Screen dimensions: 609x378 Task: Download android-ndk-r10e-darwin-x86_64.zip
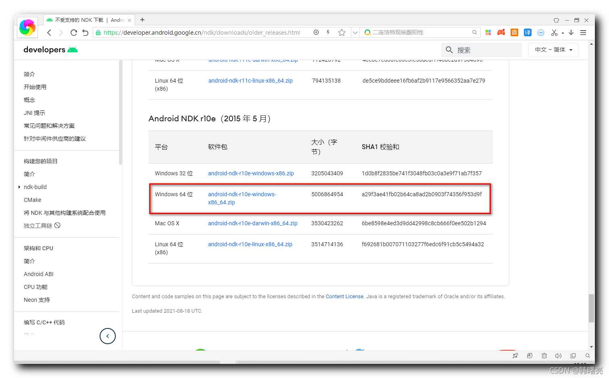point(253,223)
